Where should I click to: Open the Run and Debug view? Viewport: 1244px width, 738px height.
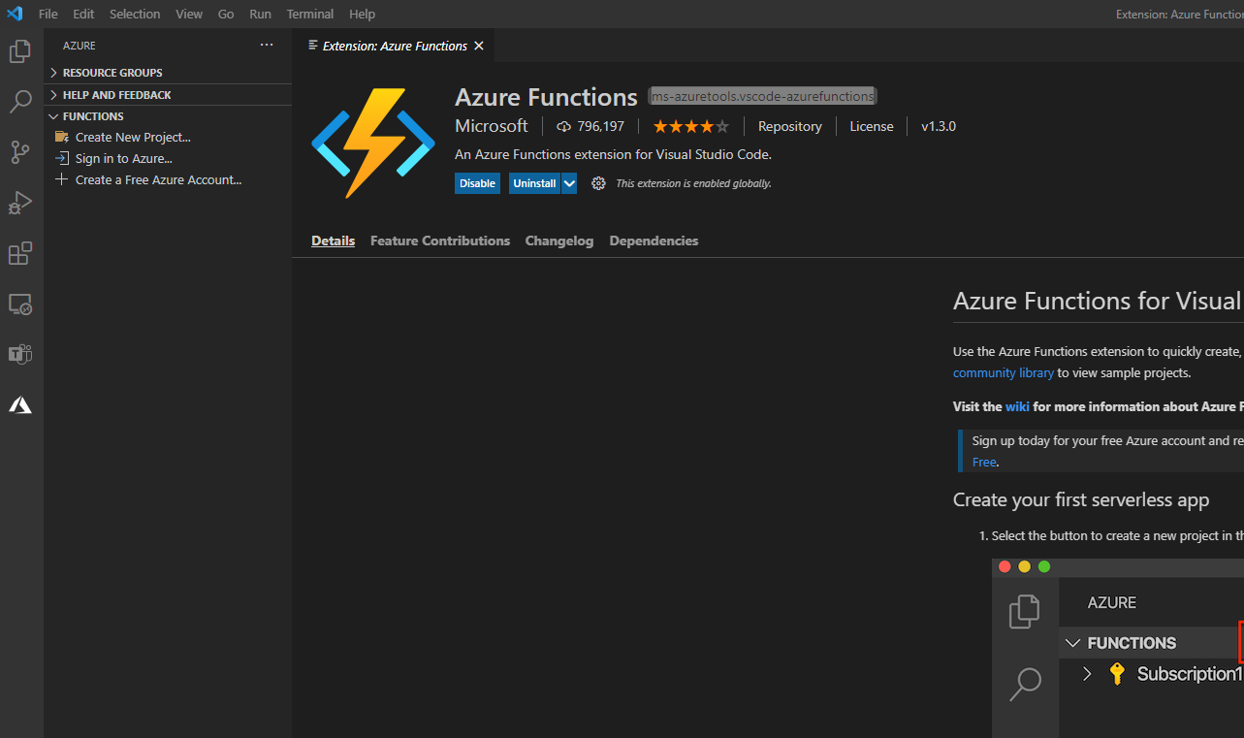pos(20,203)
